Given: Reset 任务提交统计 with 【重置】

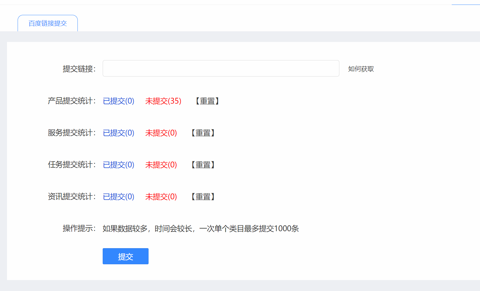Looking at the screenshot, I should pyautogui.click(x=203, y=165).
